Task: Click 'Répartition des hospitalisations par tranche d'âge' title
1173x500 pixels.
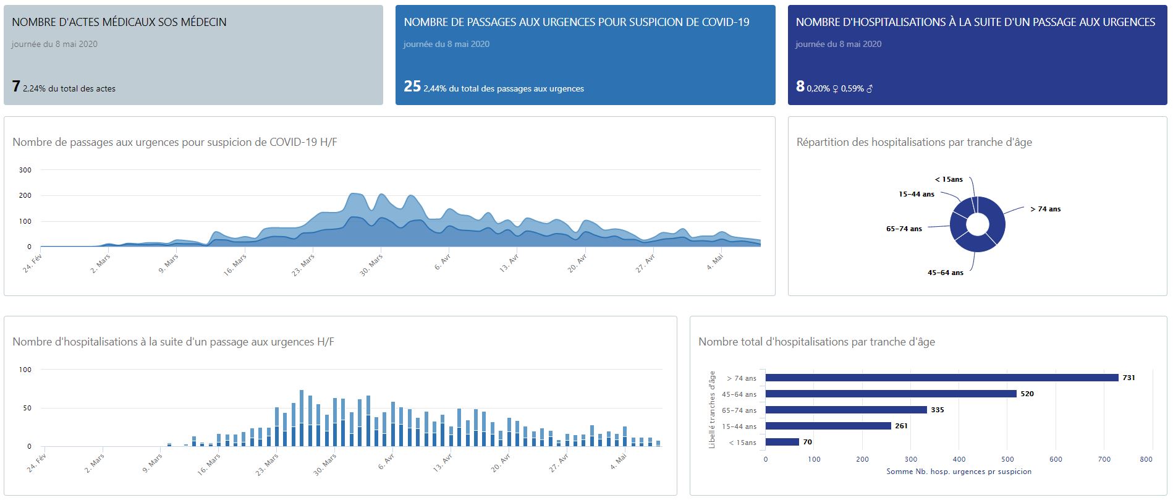Action: coord(914,142)
